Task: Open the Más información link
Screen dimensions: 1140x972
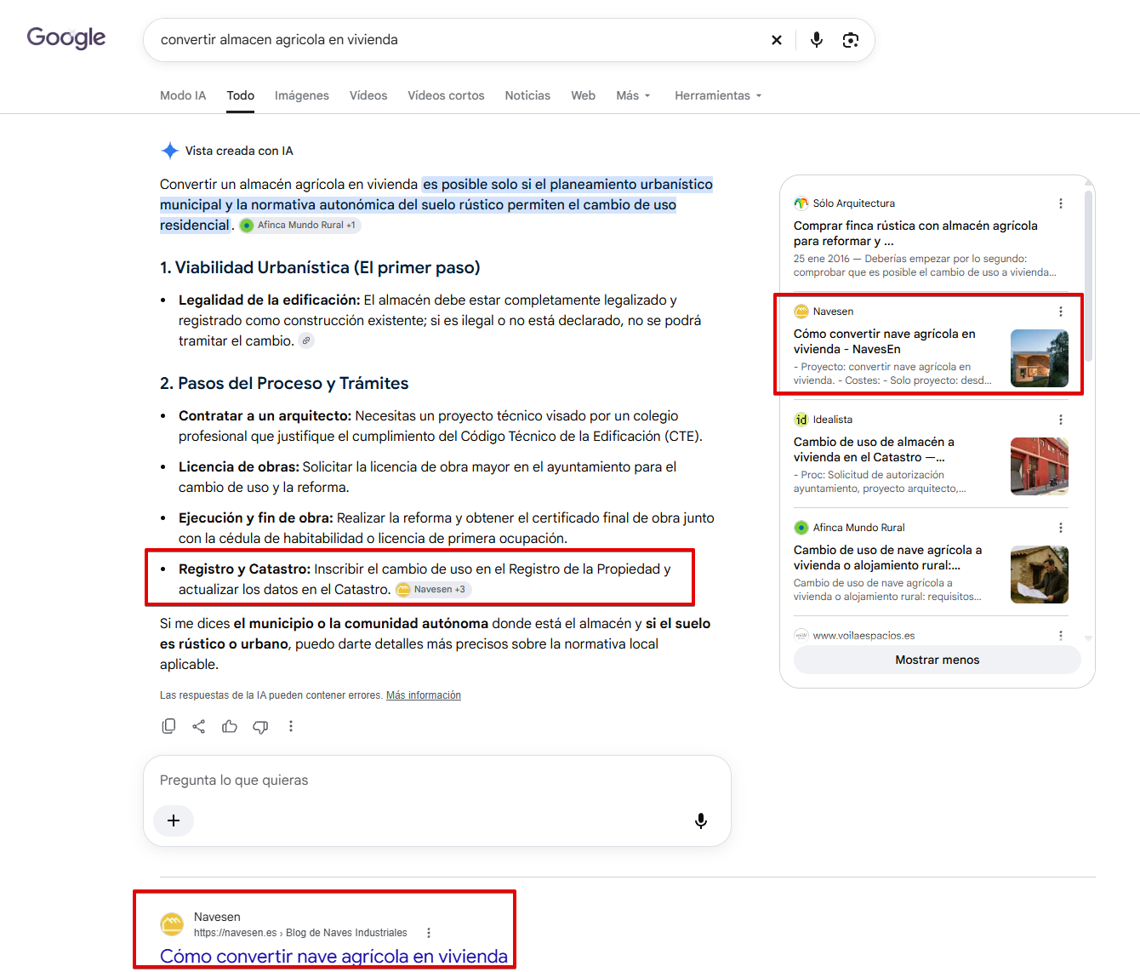Action: click(424, 695)
